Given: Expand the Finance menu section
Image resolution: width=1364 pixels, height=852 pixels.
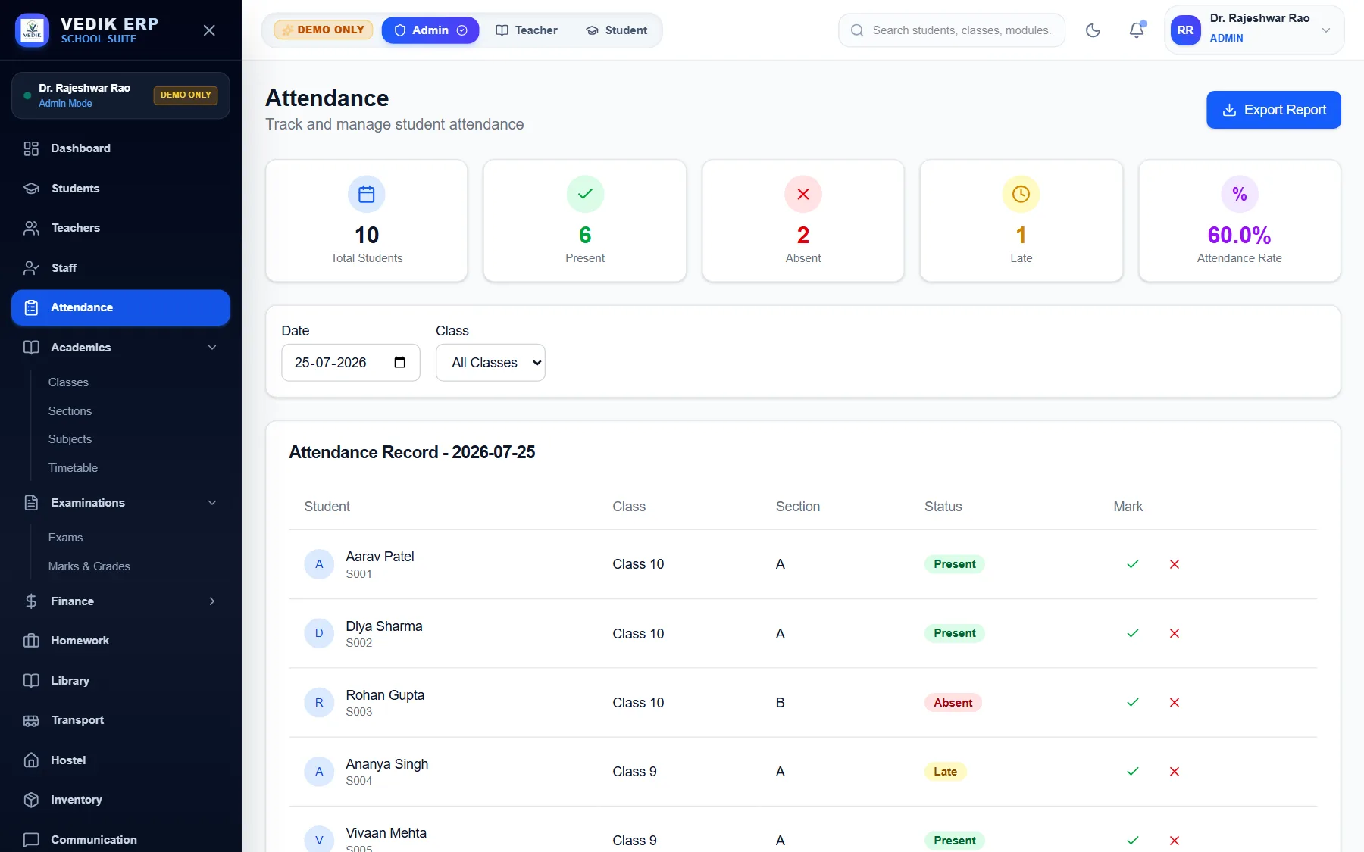Looking at the screenshot, I should [212, 601].
